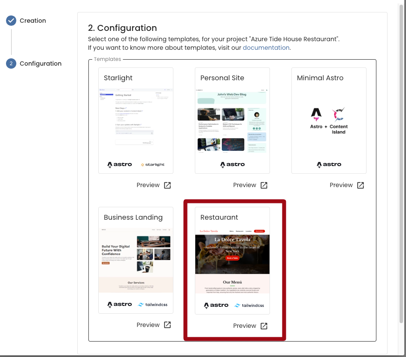406x357 pixels.
Task: Open external preview icon for Minimal Astro
Action: click(361, 185)
